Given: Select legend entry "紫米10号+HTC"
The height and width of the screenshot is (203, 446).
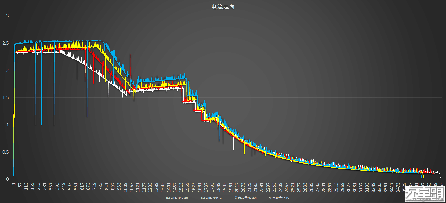Looking at the screenshot, I should [279, 198].
